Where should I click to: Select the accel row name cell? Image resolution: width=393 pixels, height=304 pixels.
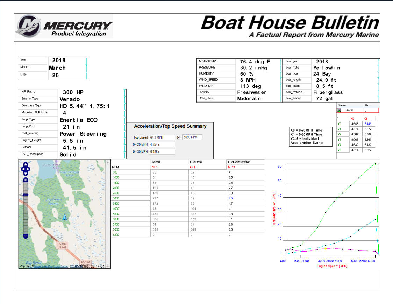click(350, 110)
